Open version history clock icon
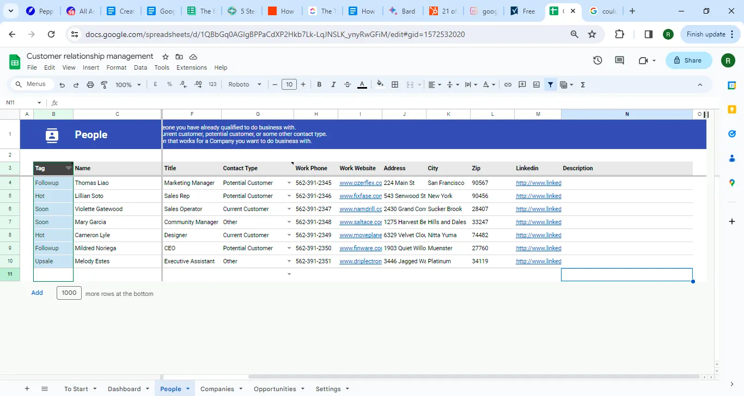 click(x=597, y=60)
